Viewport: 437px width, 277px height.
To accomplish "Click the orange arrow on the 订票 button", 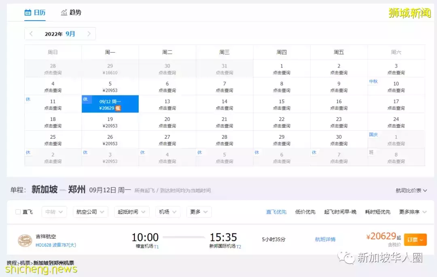I will [421, 239].
